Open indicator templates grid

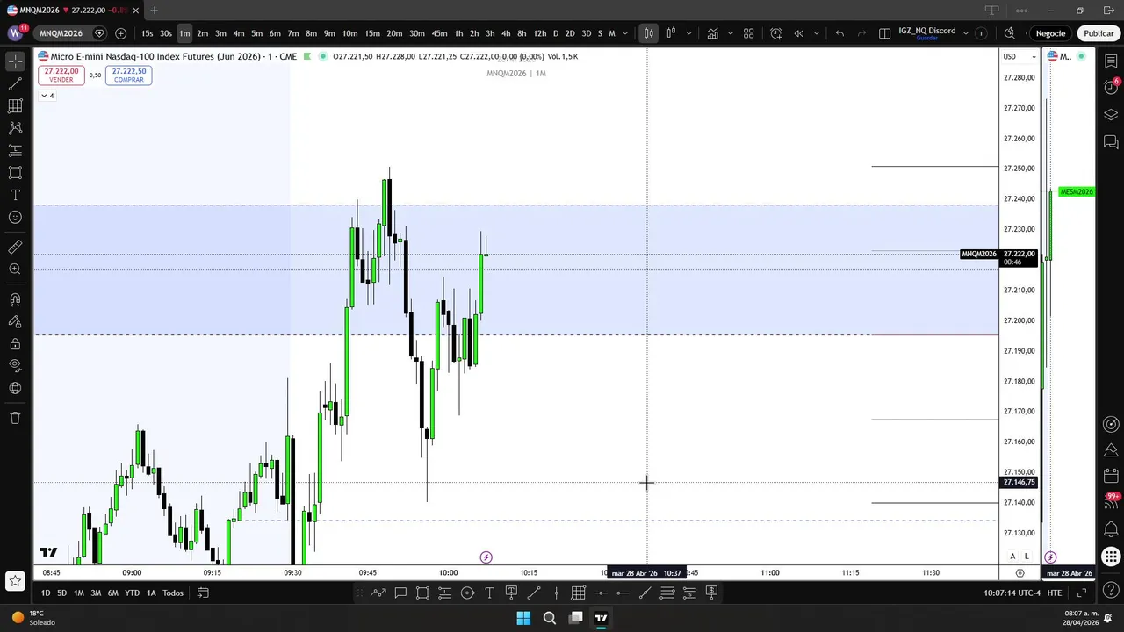tap(749, 33)
